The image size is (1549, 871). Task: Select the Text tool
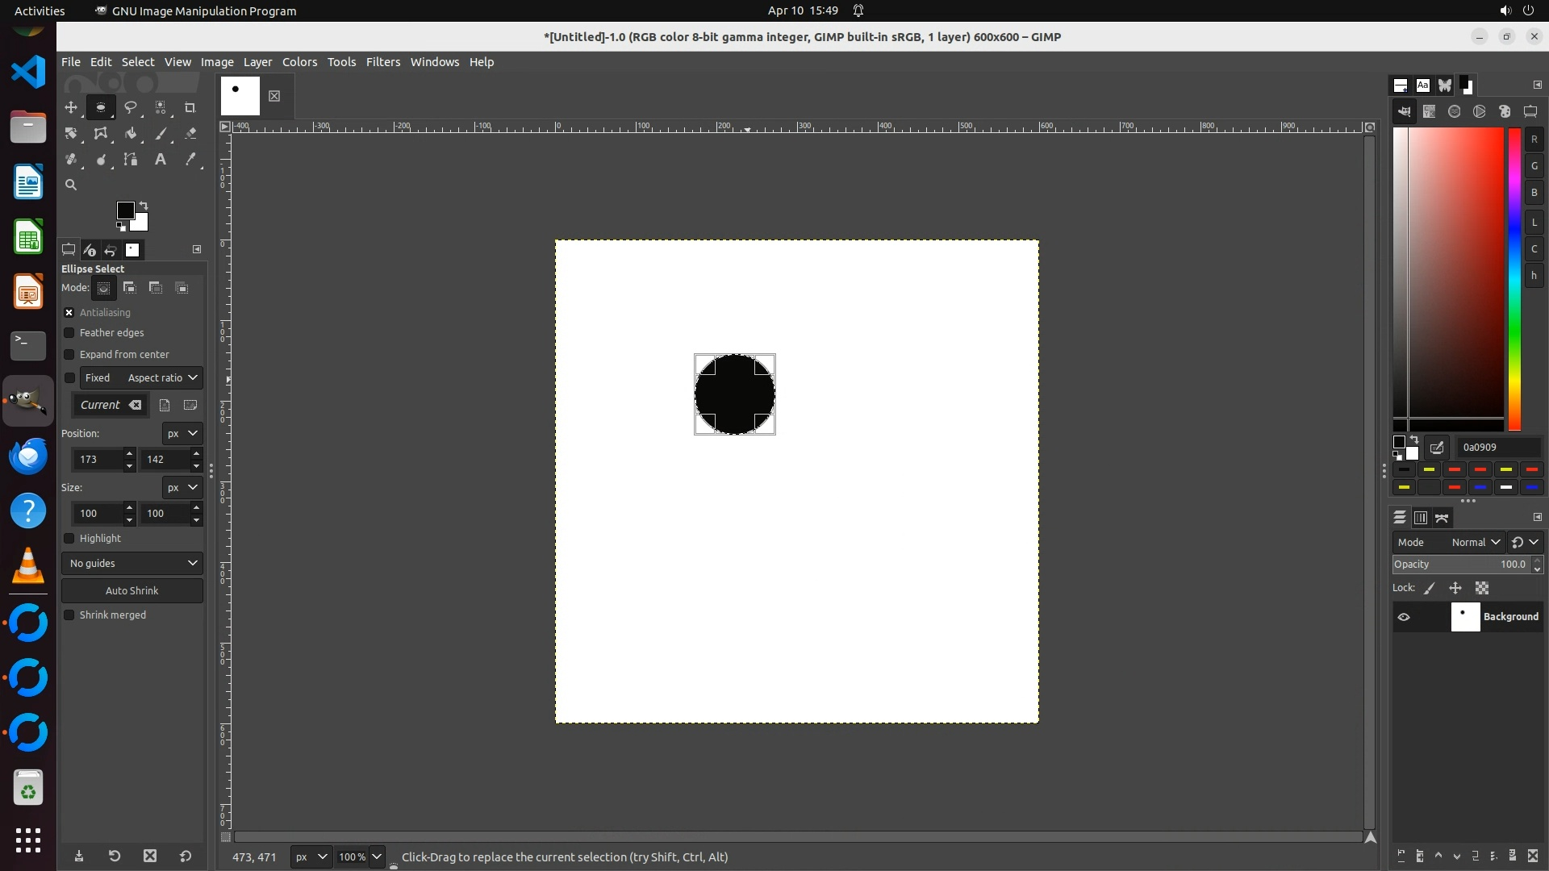click(161, 160)
